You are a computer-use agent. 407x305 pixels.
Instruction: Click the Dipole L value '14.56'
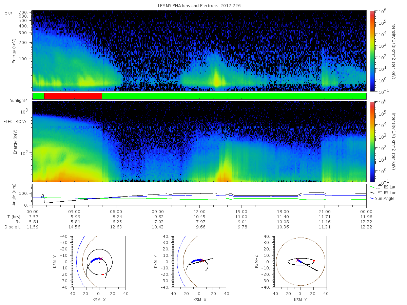(74, 227)
